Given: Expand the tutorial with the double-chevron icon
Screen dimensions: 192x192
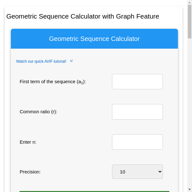Looking at the screenshot, I should point(71,61).
